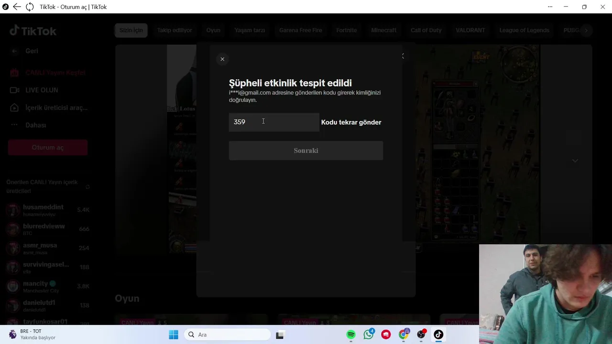Screen dimensions: 612x344
Task: Open danielutd1 live creator
Action: (48, 305)
